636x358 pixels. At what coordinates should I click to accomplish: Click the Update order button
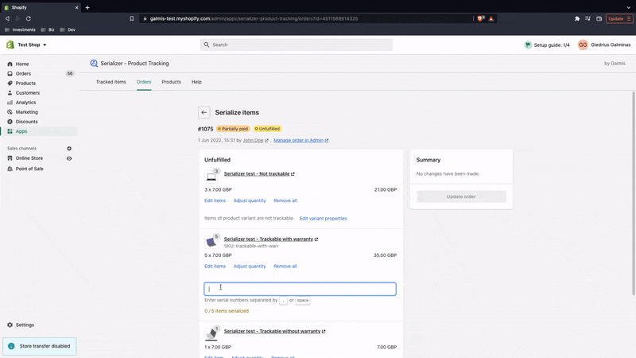[x=461, y=197]
